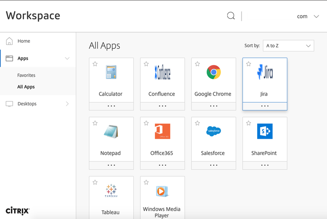Expand Office365 details with three dots
The image size is (327, 219).
[163, 165]
